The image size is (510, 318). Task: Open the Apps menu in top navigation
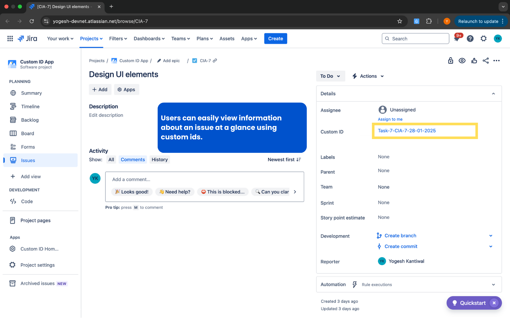(249, 39)
